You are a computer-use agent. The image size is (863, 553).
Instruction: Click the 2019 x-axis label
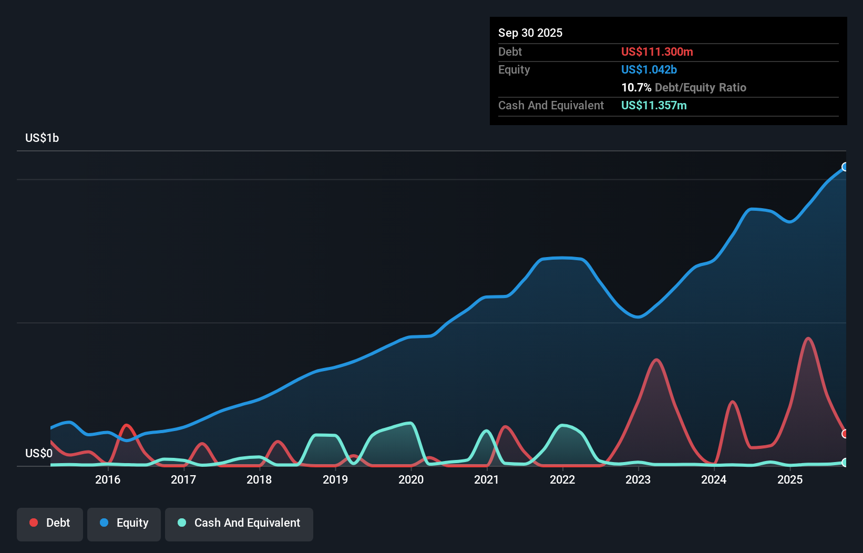(335, 479)
